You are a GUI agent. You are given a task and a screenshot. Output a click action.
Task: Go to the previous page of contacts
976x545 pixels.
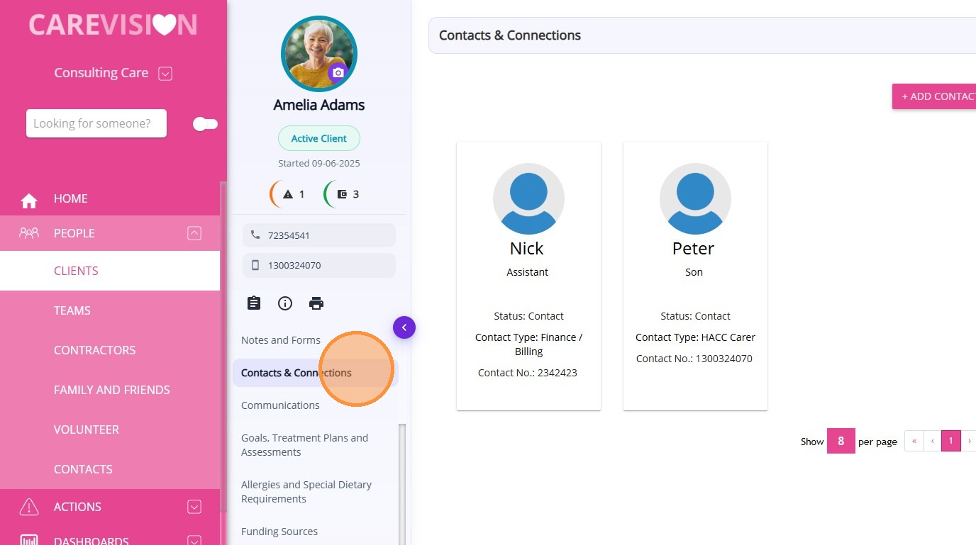933,441
